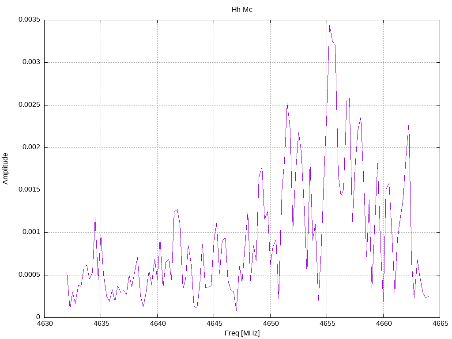
Task: Click the y-axis tick label 0.0005
Action: (x=30, y=275)
